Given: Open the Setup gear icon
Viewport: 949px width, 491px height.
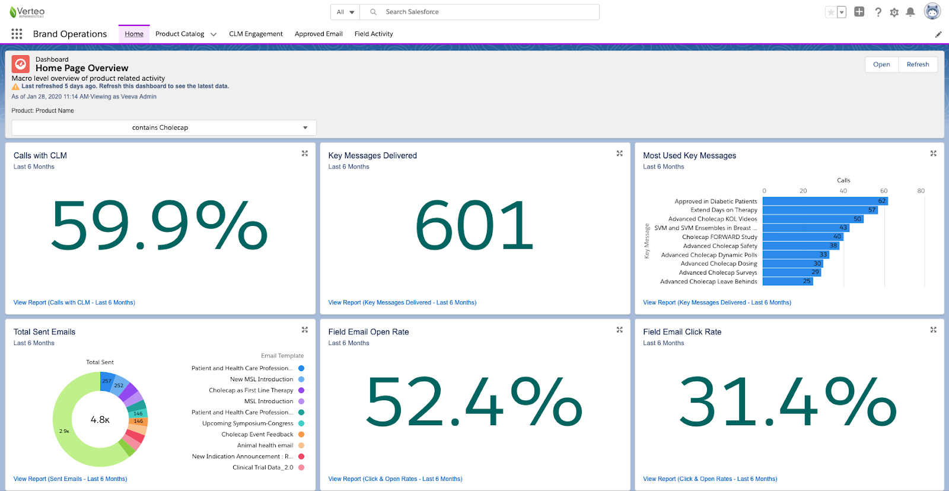Looking at the screenshot, I should tap(894, 12).
